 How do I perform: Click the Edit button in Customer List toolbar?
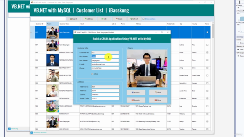104,19
